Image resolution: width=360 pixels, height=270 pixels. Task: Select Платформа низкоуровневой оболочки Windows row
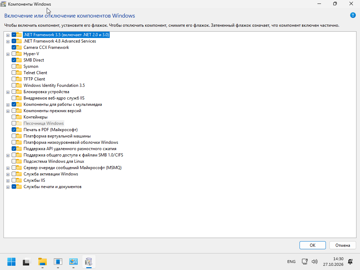[x=71, y=142]
